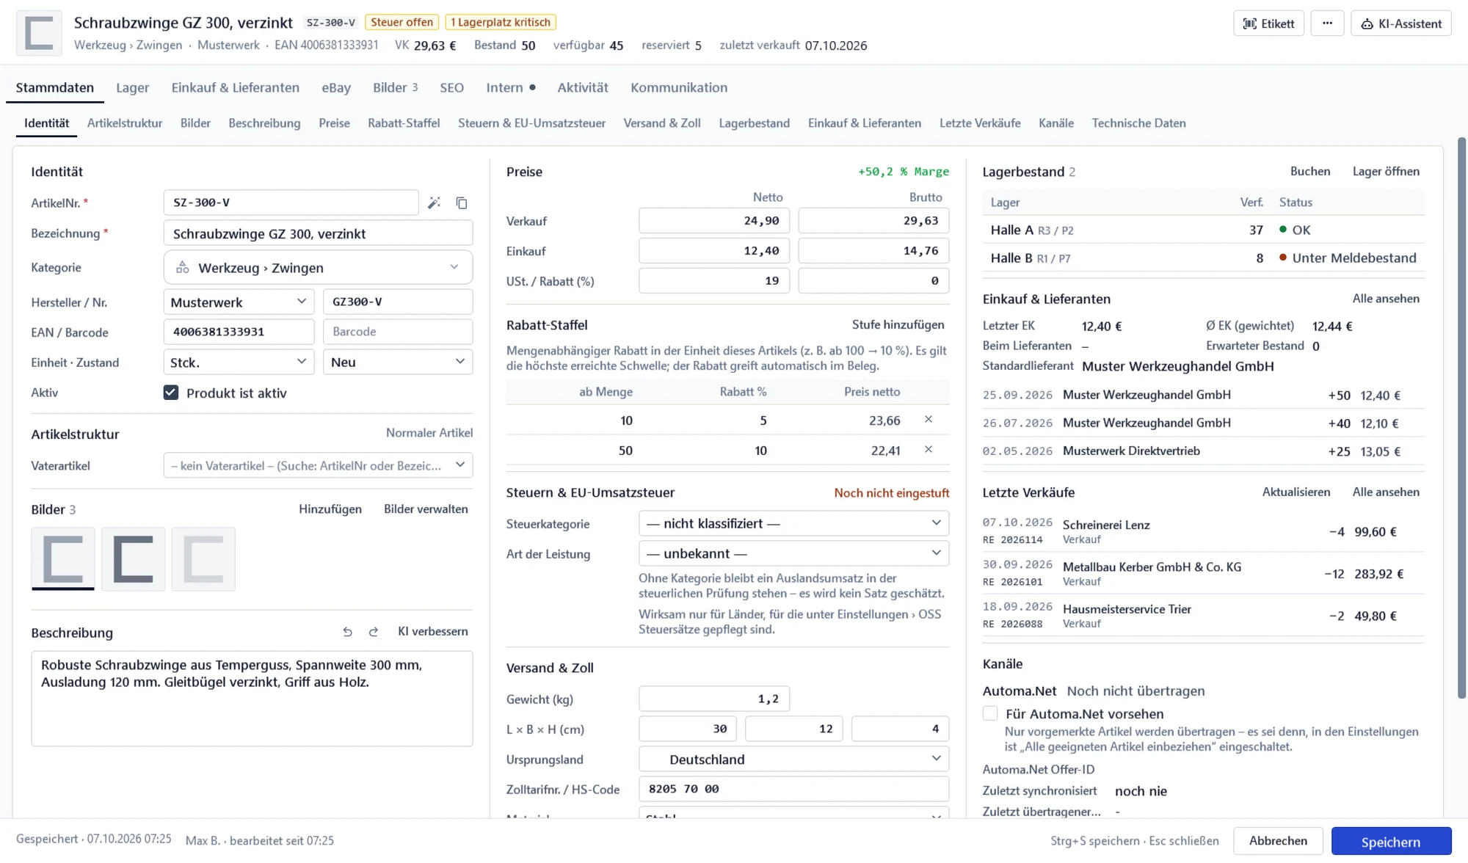The height and width of the screenshot is (863, 1468).
Task: Click the magic wand icon beside ArtikelNr.
Action: 435,203
